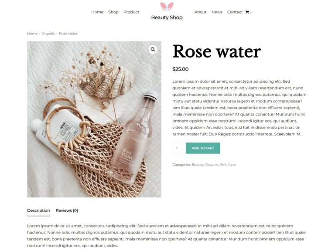The height and width of the screenshot is (251, 335).
Task: Open the Home menu item
Action: pos(97,12)
